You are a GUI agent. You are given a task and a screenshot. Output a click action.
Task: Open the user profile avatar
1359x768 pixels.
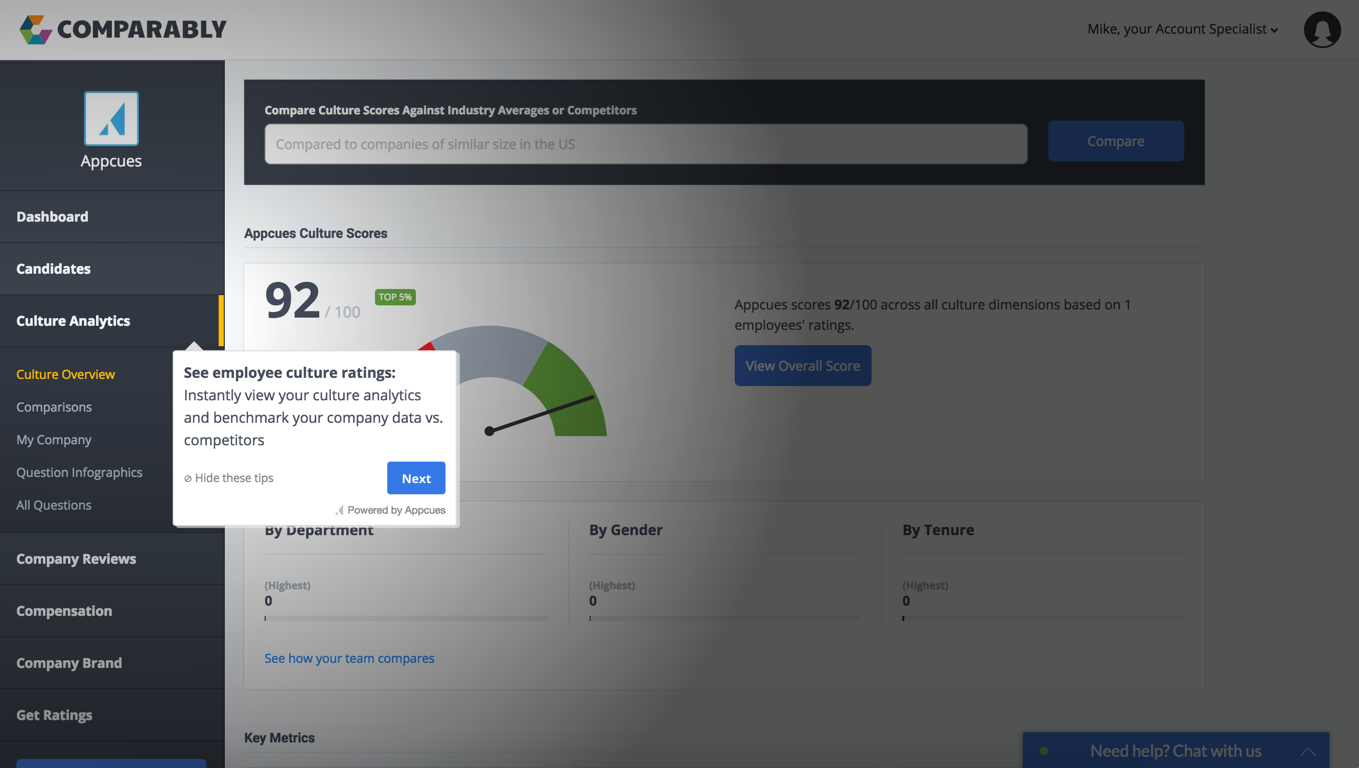1322,30
